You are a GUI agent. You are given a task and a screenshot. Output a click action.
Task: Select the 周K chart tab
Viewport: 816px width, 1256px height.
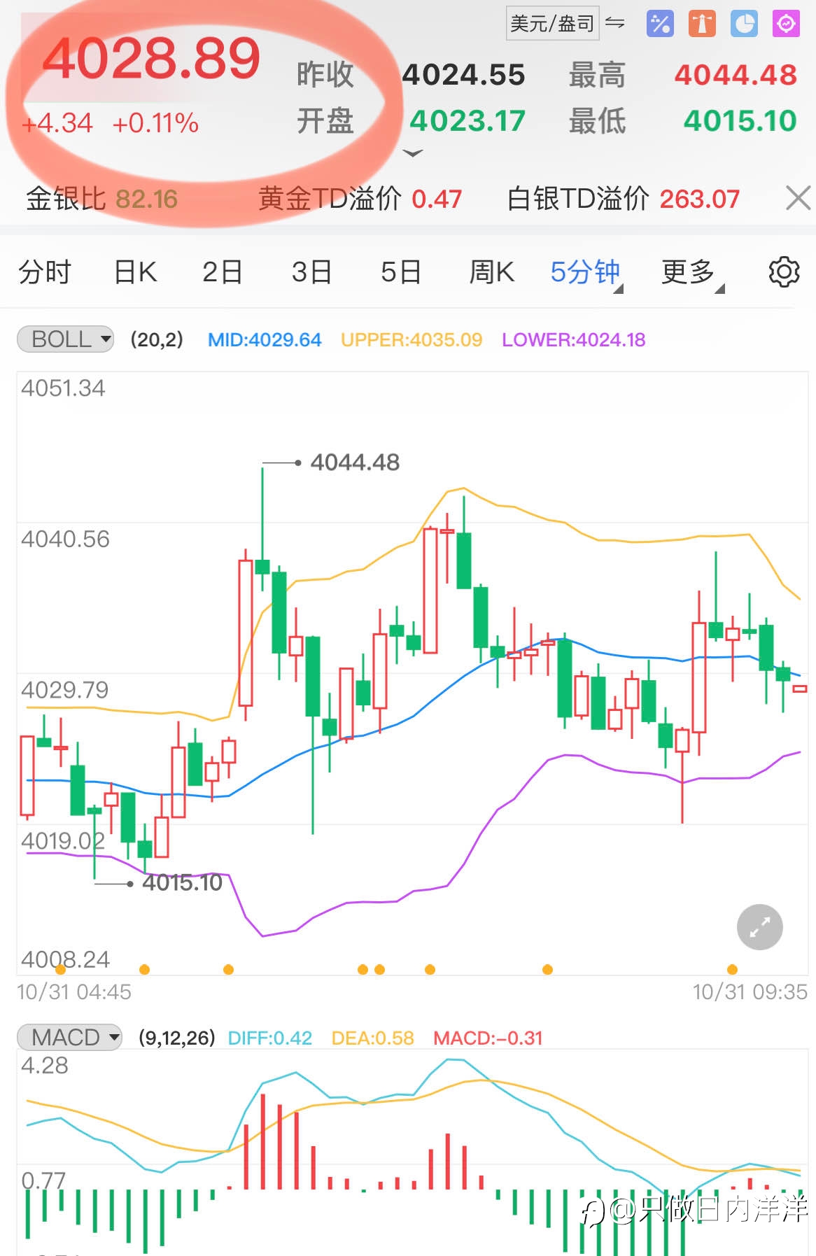491,272
